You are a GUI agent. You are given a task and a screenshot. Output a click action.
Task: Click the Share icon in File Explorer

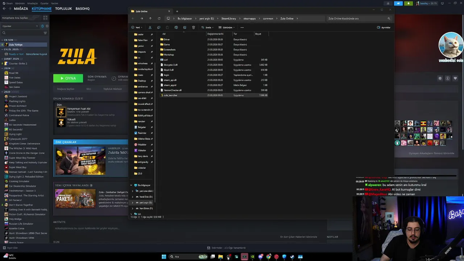coord(185,27)
